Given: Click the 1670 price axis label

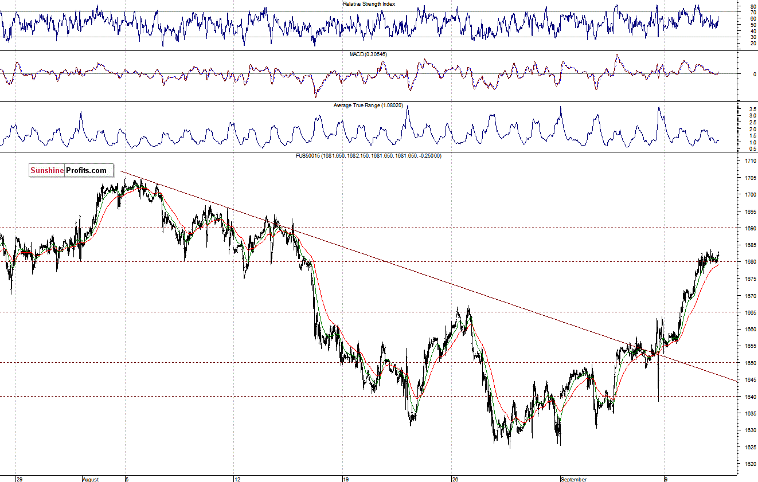Looking at the screenshot, I should coord(750,296).
